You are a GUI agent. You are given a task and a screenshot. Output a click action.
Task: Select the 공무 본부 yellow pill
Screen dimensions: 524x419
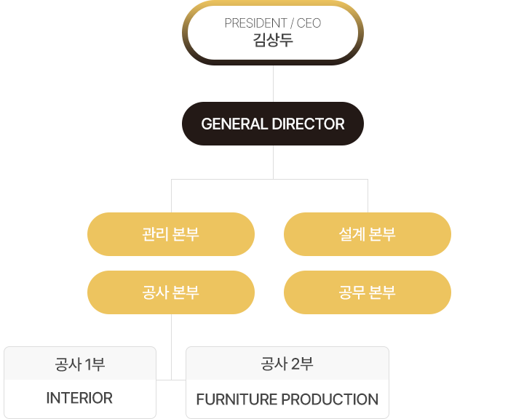(368, 292)
